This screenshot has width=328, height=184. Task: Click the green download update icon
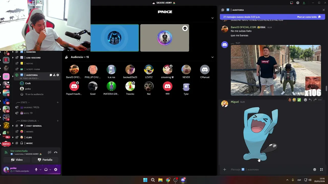304,3
